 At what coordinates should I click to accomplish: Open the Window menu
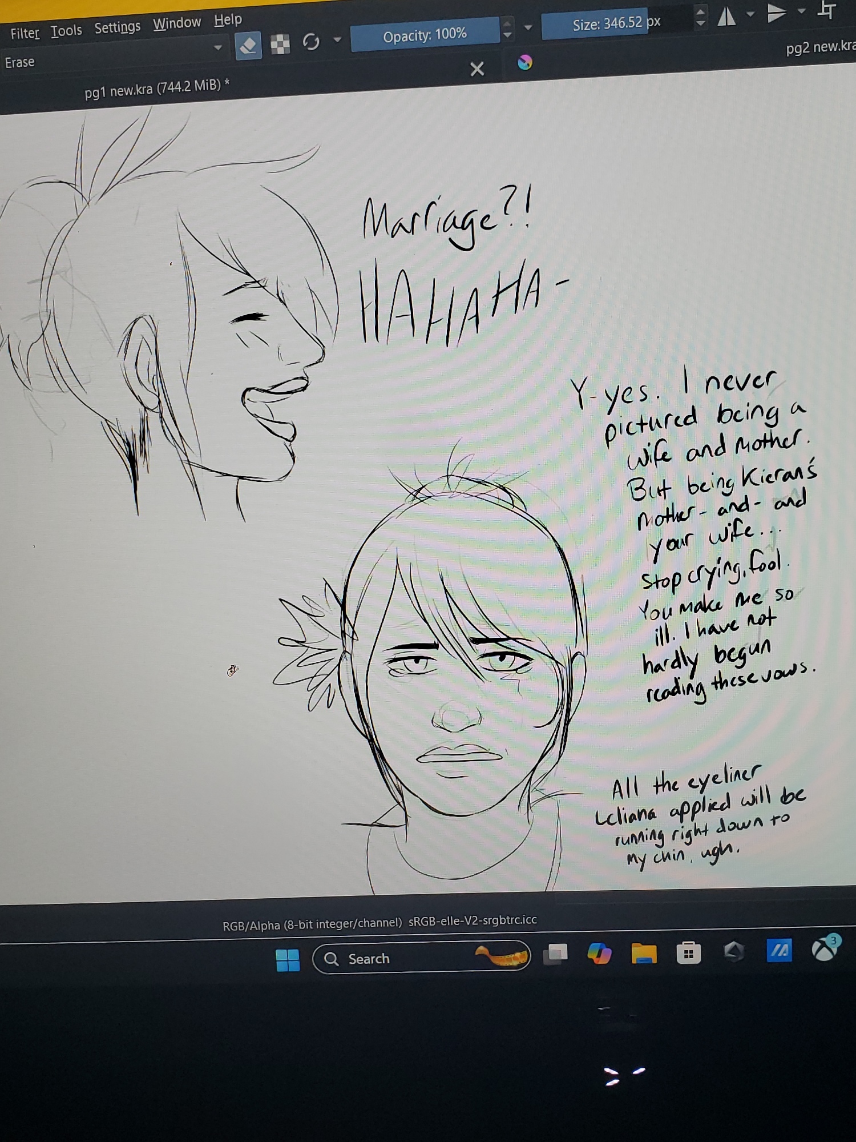pyautogui.click(x=177, y=23)
